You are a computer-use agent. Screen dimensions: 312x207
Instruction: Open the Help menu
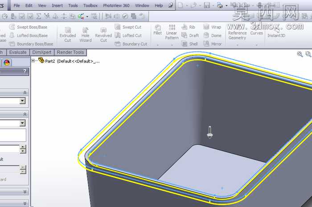(159, 5)
